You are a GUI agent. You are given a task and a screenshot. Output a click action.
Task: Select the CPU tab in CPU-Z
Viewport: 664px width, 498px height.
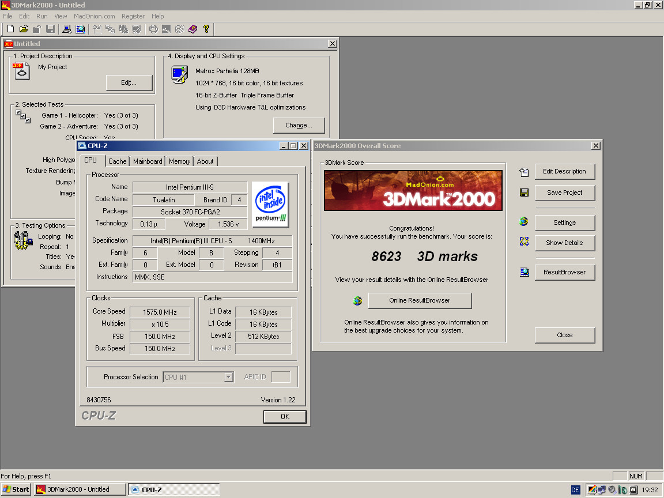90,160
